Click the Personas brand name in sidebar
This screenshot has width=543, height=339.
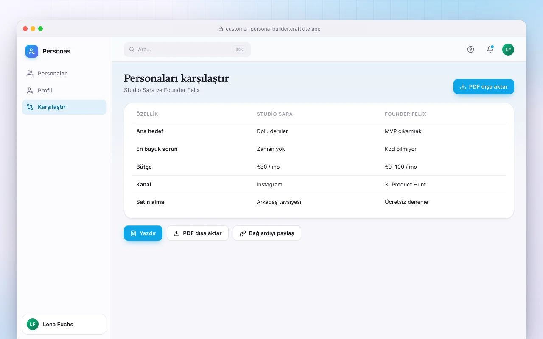56,51
